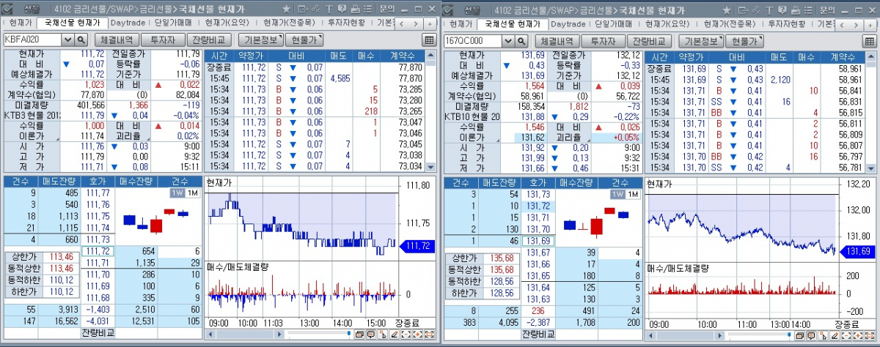The image size is (880, 347).
Task: Expand 기본정보 dropdown button in right window
Action: point(702,41)
